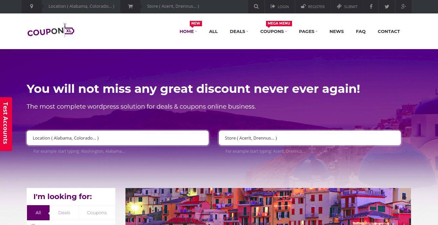Expand the Pages dropdown menu
Screen dimensions: 438x225
tap(308, 31)
